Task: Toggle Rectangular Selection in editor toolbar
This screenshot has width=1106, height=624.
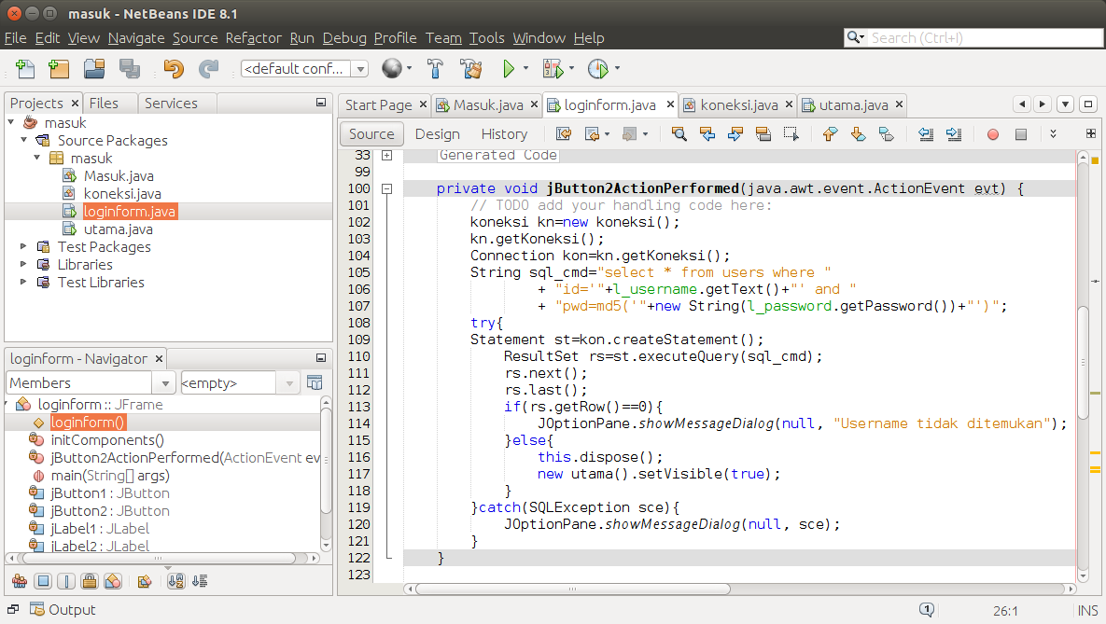Action: pyautogui.click(x=791, y=134)
